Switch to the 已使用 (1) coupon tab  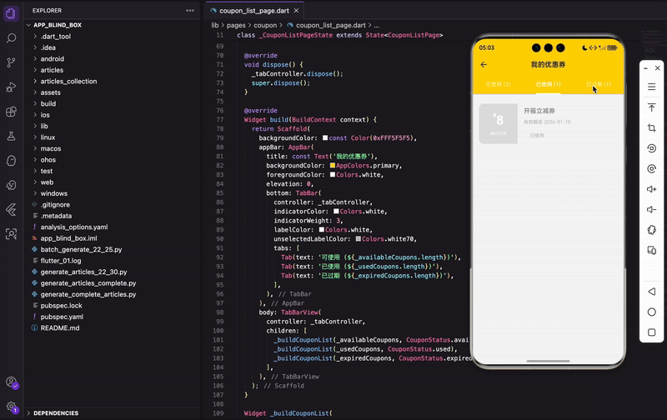548,84
